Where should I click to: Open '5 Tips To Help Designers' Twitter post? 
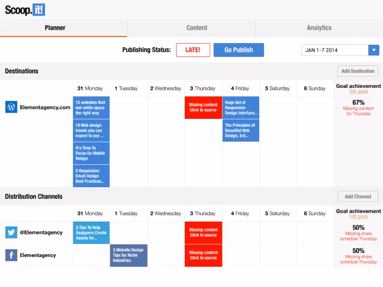pyautogui.click(x=91, y=233)
